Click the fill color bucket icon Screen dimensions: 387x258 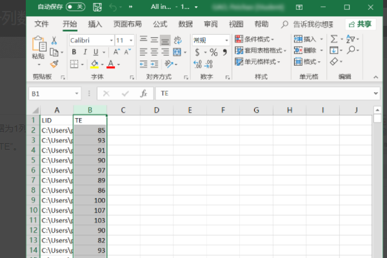(94, 64)
